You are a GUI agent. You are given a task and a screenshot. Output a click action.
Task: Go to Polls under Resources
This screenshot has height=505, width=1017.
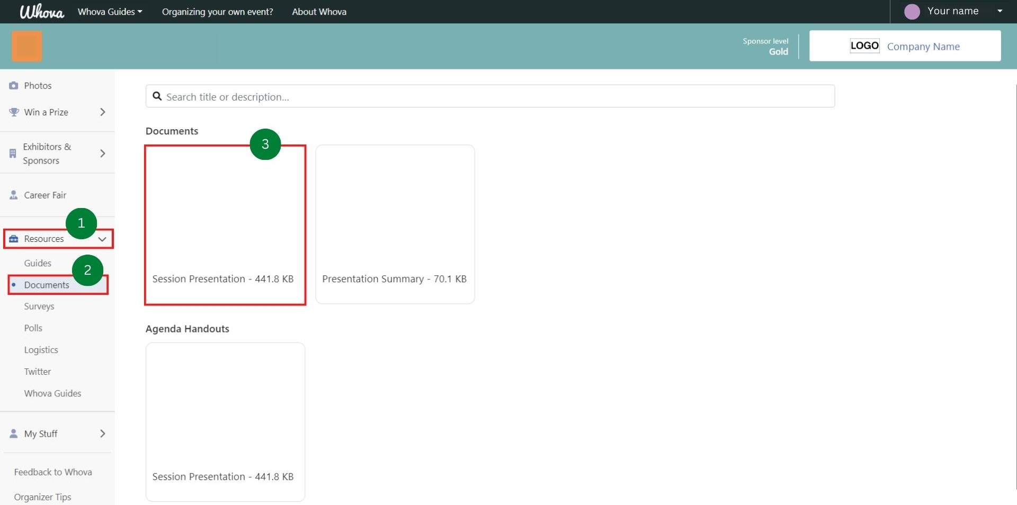[x=33, y=328]
